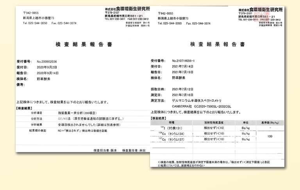Click Bq/kg unit in the セシウム137 row
The image size is (300, 190).
coord(246,140)
